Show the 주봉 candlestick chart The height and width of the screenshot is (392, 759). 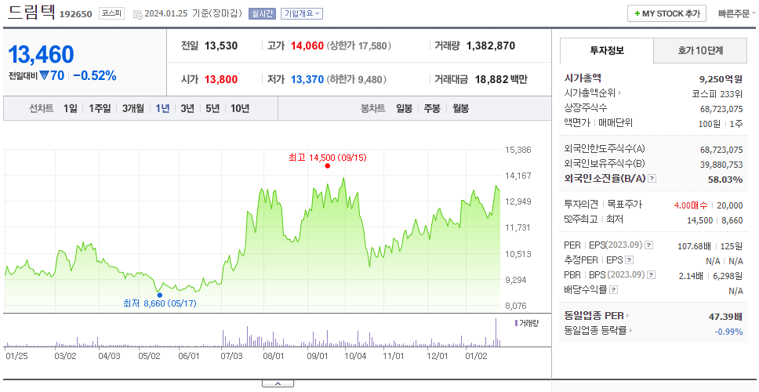(x=432, y=108)
